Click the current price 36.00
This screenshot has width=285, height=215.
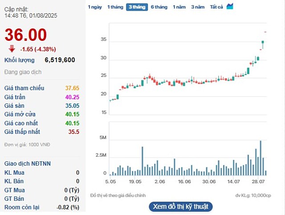pos(26,35)
